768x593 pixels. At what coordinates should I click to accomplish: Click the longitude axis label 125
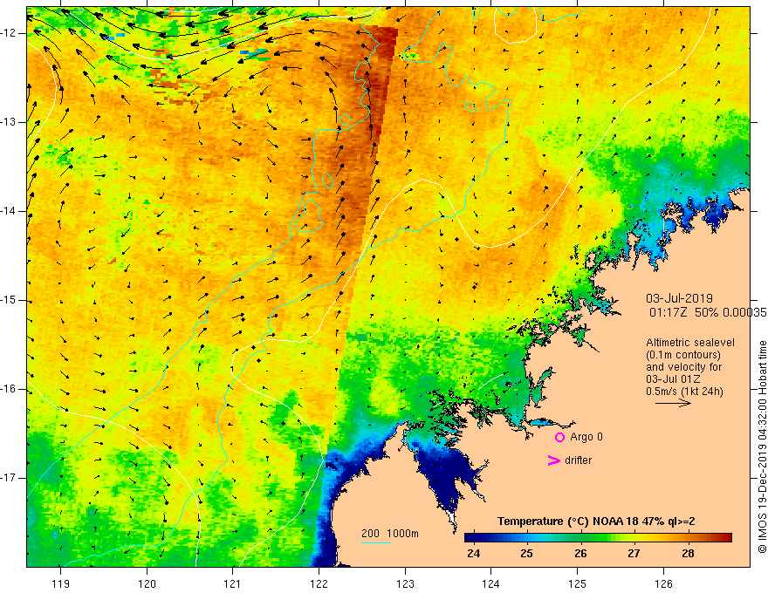click(578, 583)
